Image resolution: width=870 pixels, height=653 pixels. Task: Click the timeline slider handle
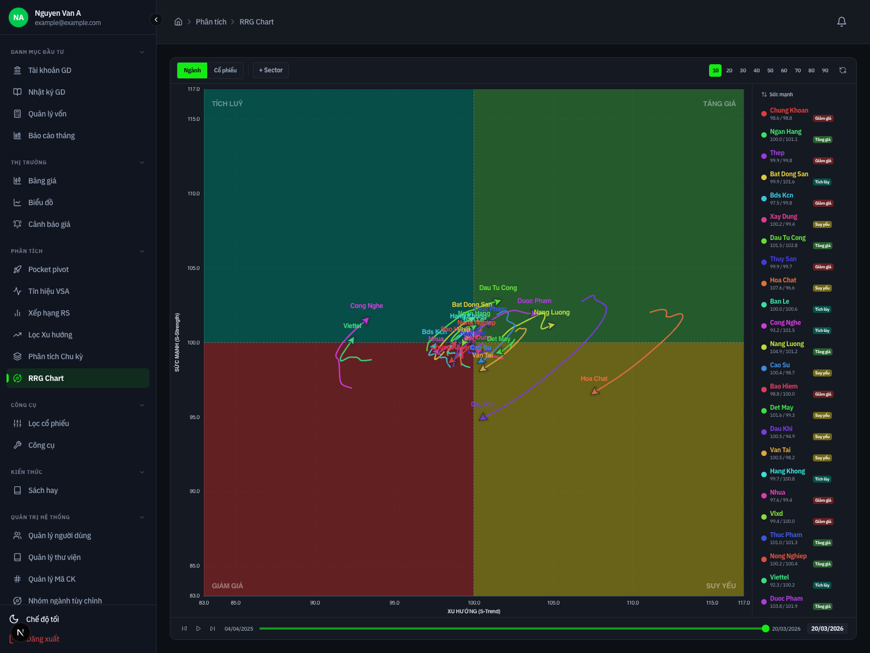pyautogui.click(x=766, y=629)
